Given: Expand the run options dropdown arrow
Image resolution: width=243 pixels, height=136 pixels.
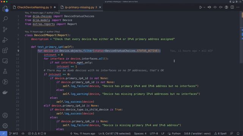Looking at the screenshot, I should (x=204, y=7).
